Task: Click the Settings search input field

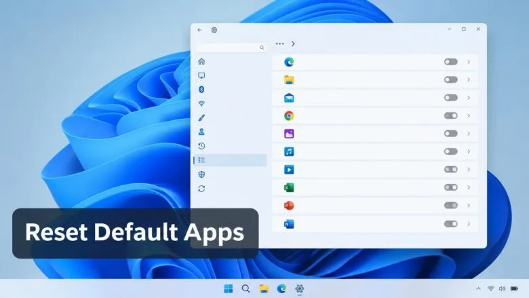Action: 231,48
